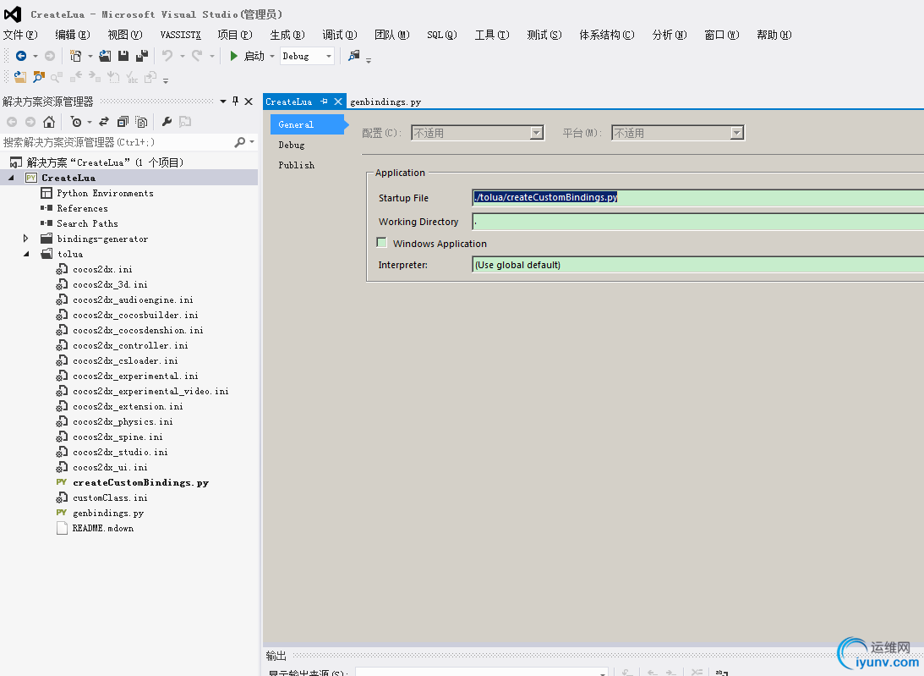The width and height of the screenshot is (924, 676).
Task: Click the VAssist find symbol icon
Action: [x=39, y=77]
